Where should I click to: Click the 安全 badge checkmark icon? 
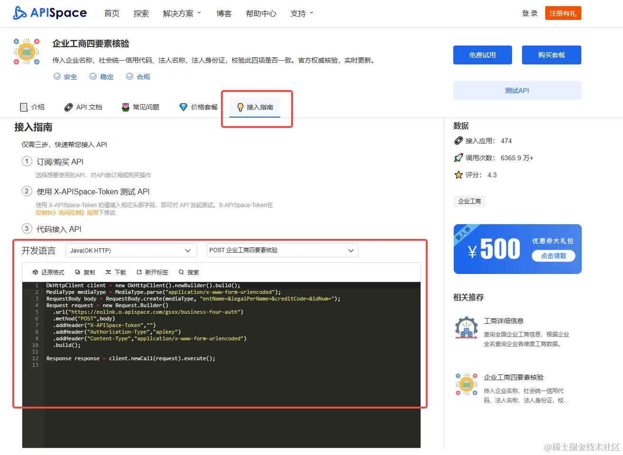pyautogui.click(x=57, y=76)
